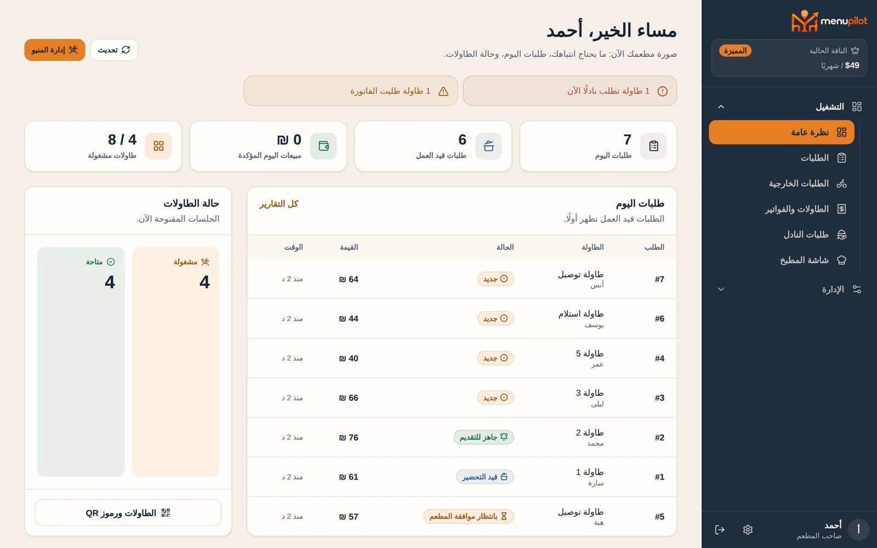
Task: Open the مشغولة tables panel showing 4
Action: 176,362
